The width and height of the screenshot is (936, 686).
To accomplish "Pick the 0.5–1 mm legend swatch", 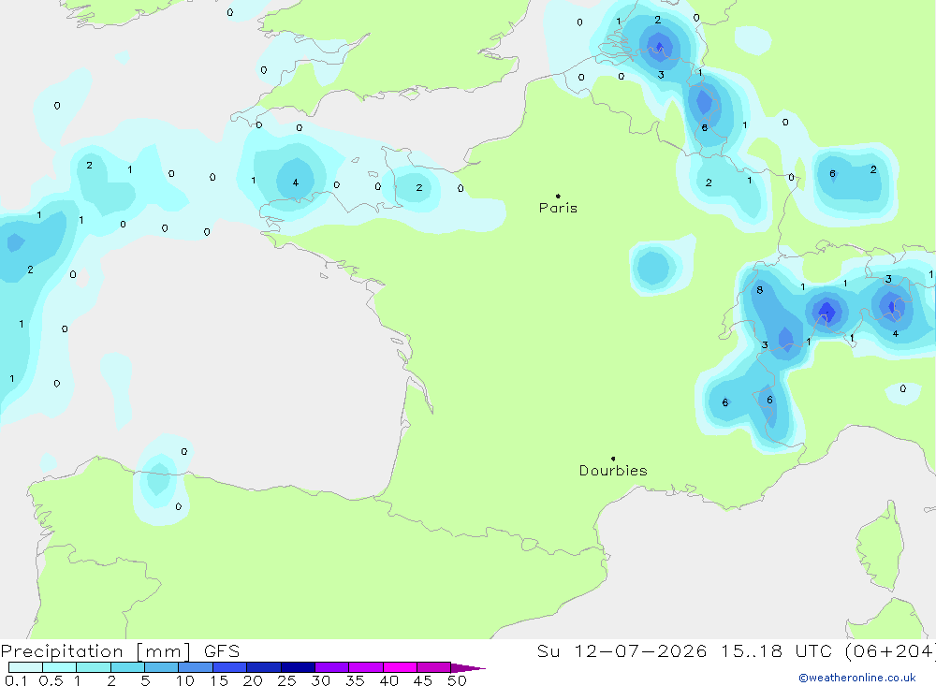I will tap(60, 667).
